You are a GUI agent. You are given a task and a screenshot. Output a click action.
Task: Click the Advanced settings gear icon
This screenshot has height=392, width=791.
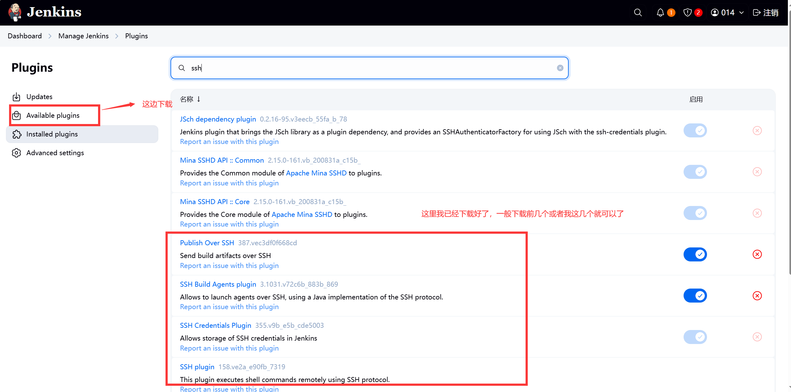[x=17, y=153]
